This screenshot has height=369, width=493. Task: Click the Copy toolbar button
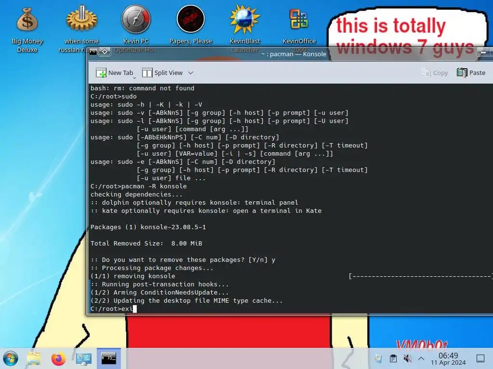click(435, 73)
